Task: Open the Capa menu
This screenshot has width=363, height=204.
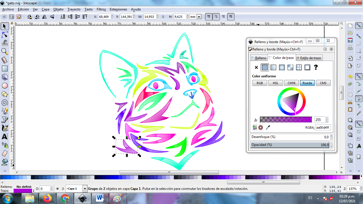Action: pyautogui.click(x=45, y=9)
